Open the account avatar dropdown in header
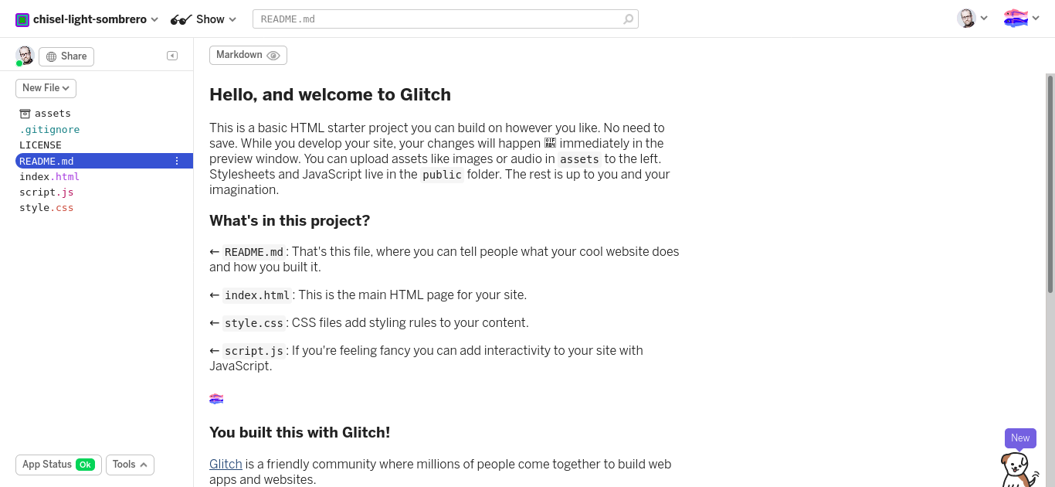This screenshot has width=1055, height=487. 972,19
